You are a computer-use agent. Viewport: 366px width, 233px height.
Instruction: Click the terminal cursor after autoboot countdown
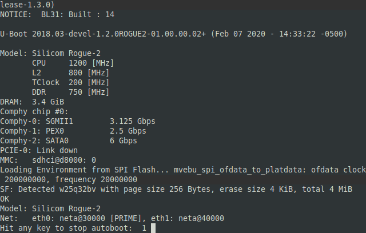153,228
